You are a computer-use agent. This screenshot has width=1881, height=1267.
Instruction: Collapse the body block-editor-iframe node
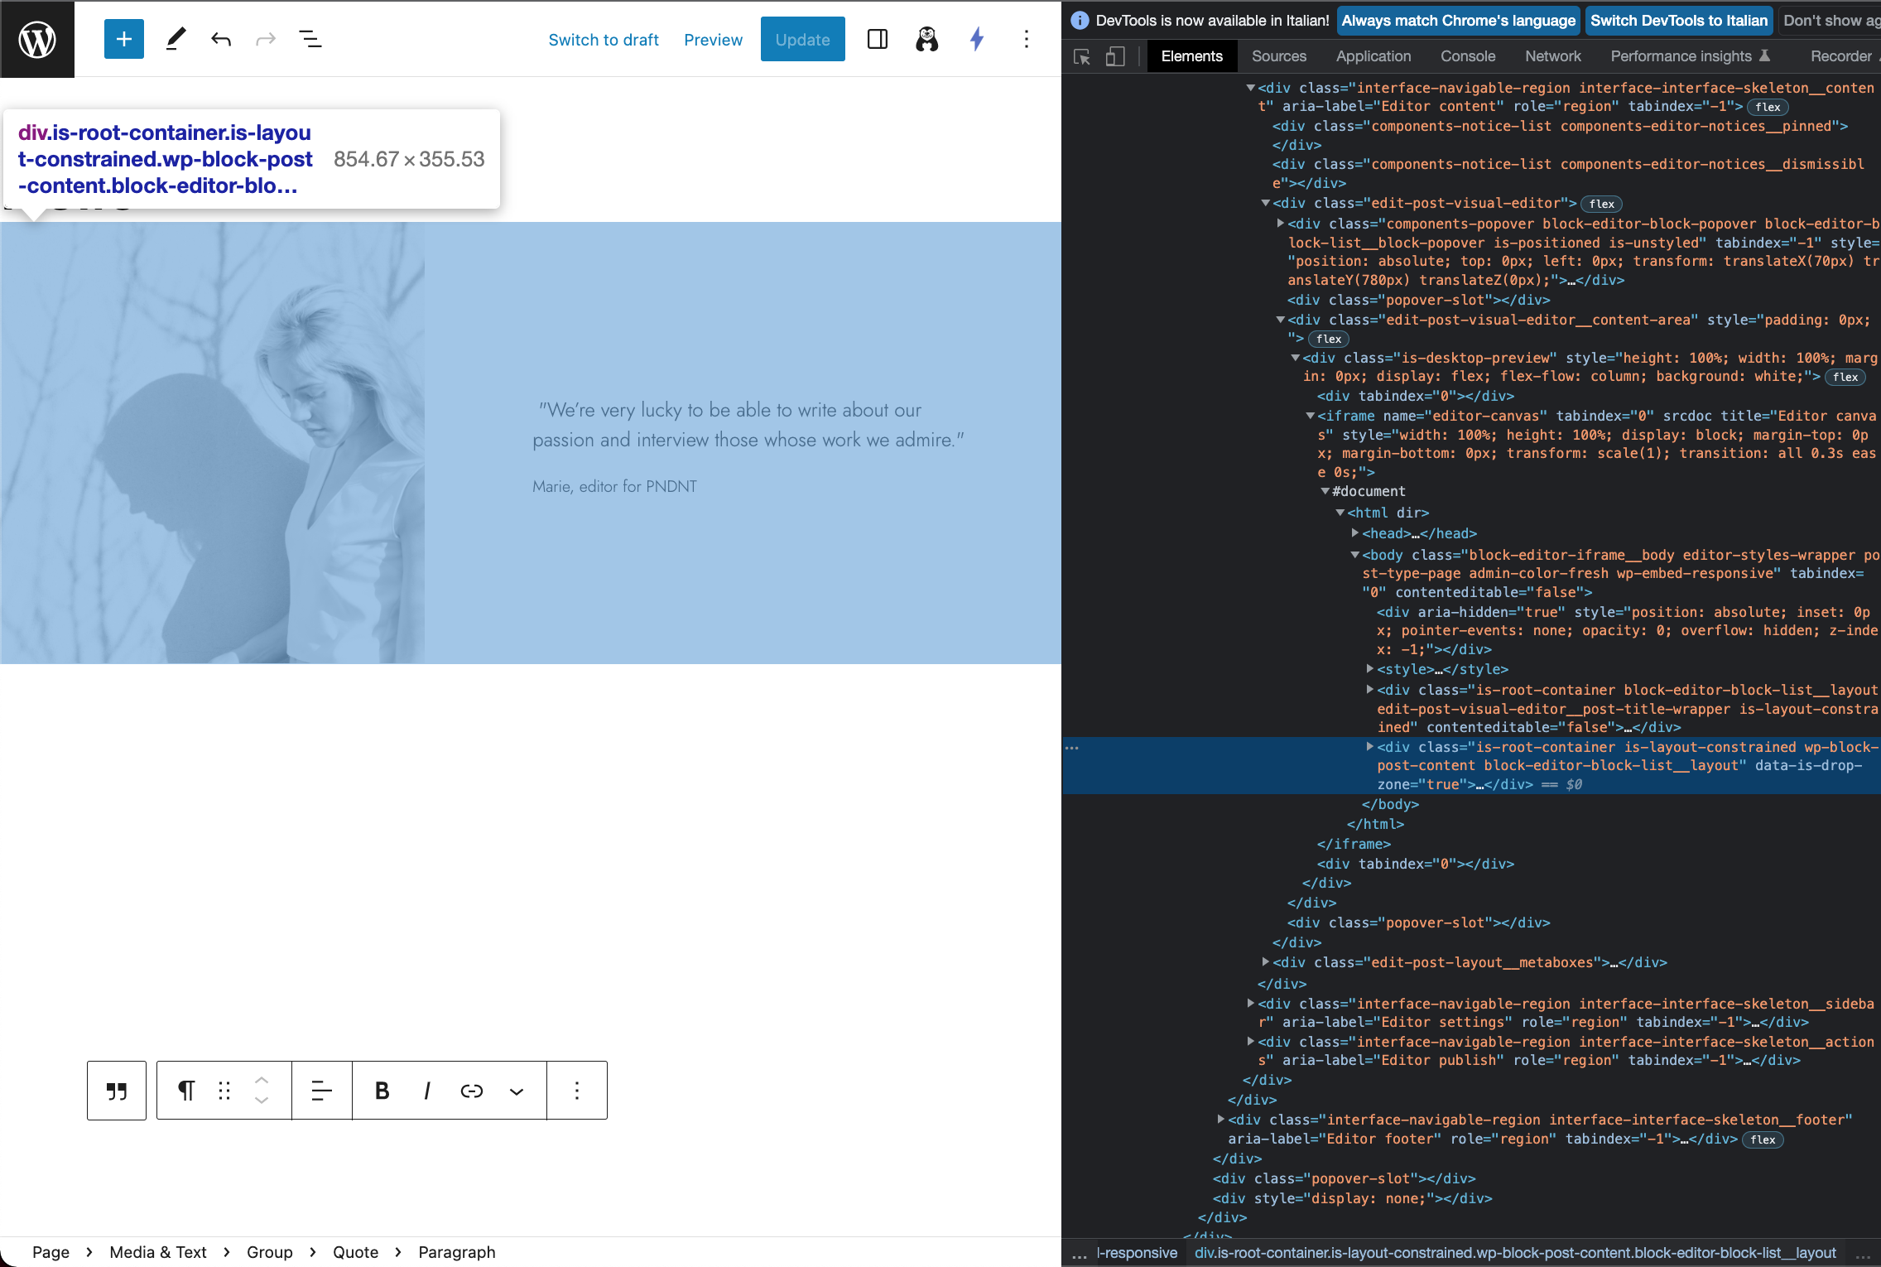(x=1354, y=555)
